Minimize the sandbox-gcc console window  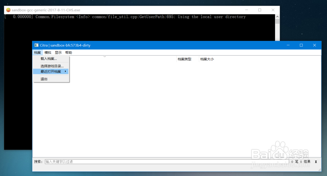click(247, 10)
